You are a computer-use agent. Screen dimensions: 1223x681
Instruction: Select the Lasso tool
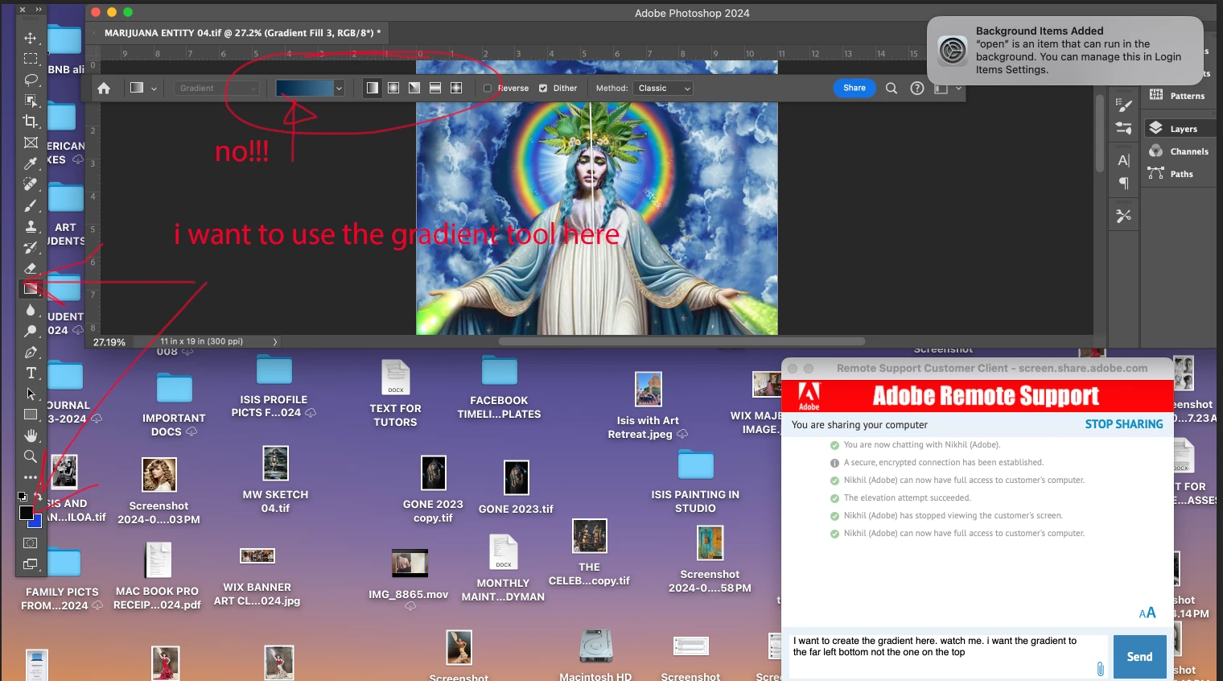pos(31,80)
